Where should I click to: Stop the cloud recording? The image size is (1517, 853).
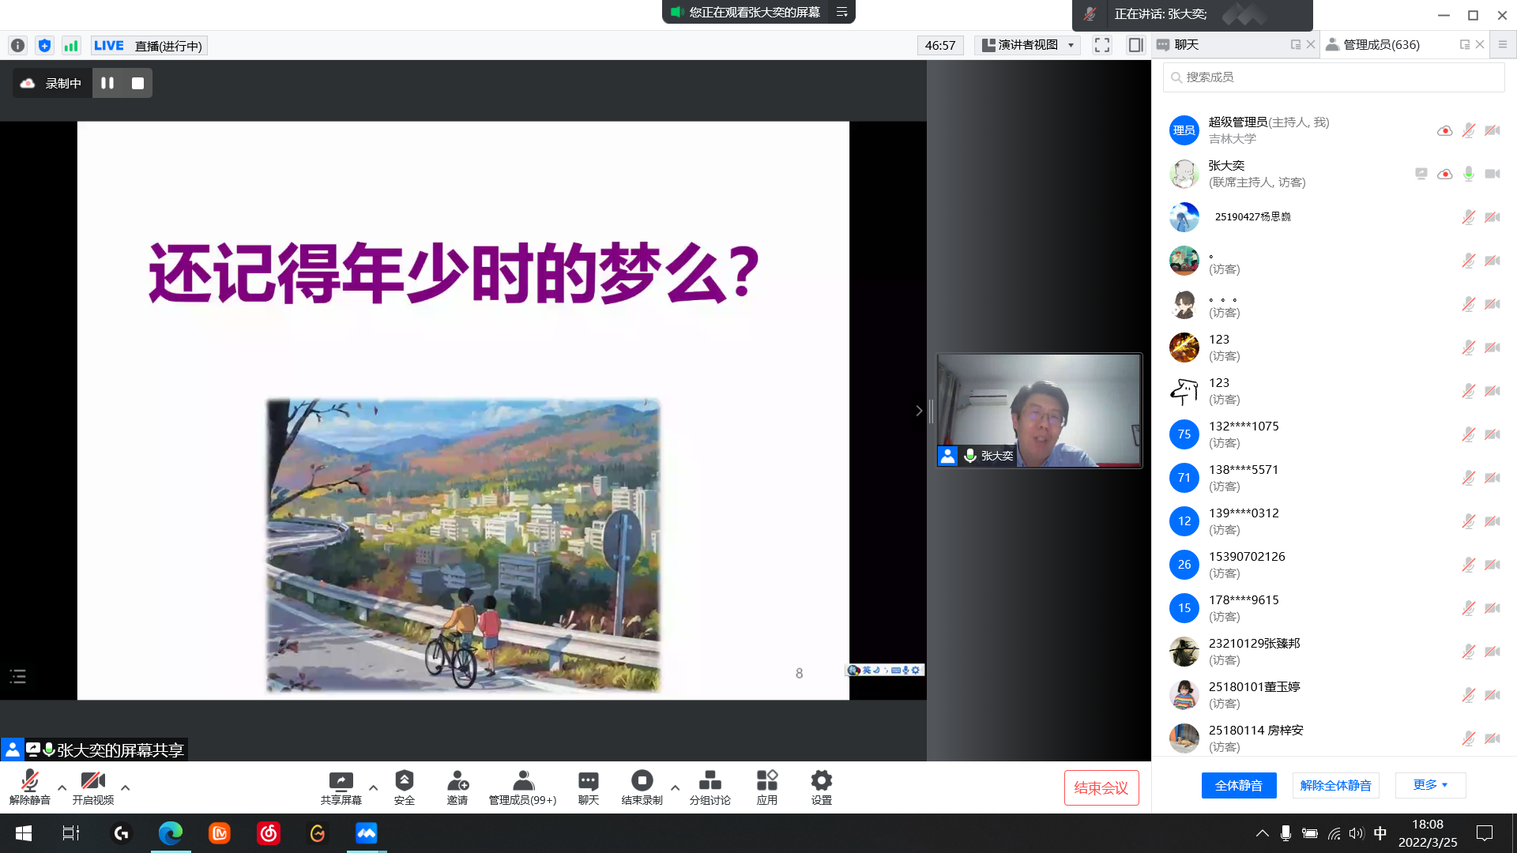(137, 83)
